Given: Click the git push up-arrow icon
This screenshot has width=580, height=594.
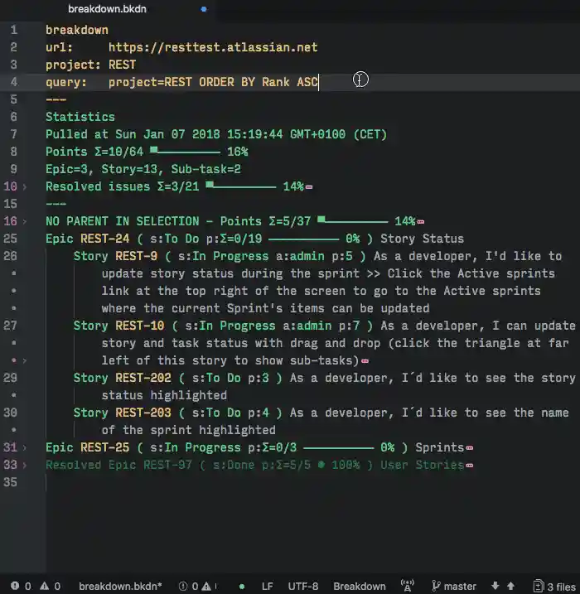Looking at the screenshot, I should coord(510,586).
